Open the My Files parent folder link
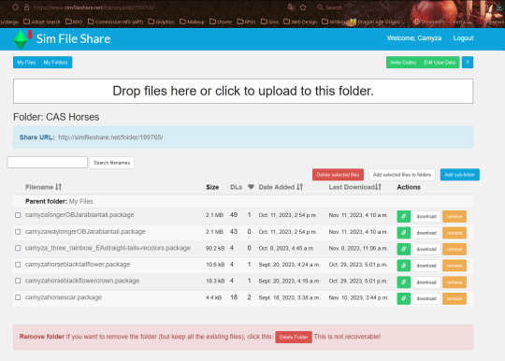 (80, 202)
